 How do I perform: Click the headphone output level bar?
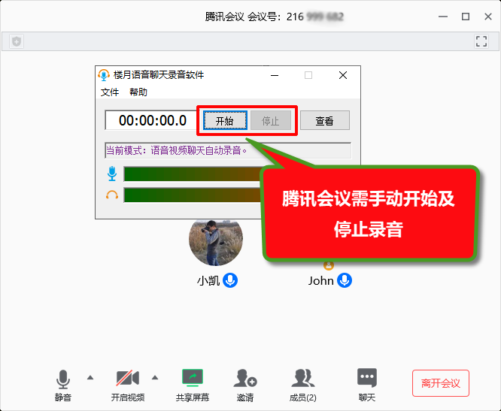click(x=193, y=195)
